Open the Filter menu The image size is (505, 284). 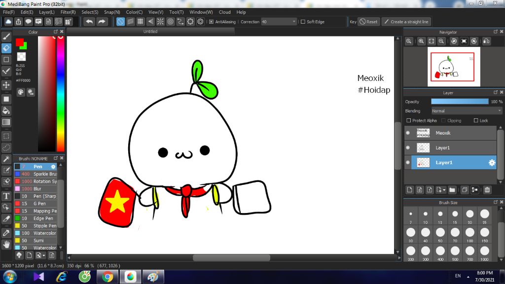(68, 12)
